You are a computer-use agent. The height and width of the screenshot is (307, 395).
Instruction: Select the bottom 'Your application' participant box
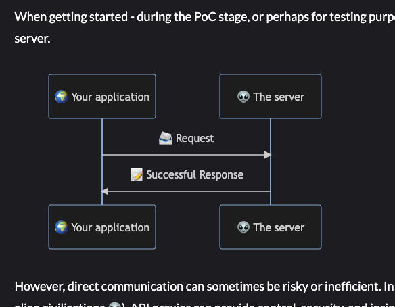coord(102,227)
